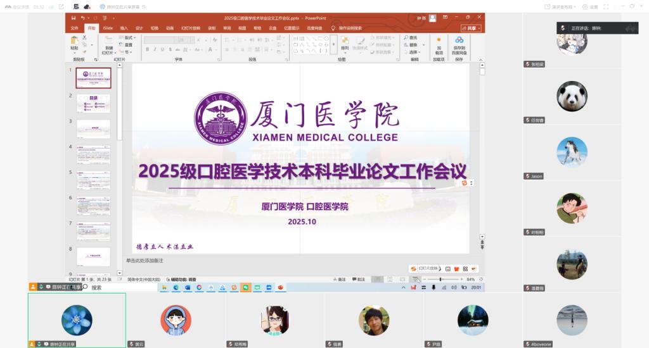This screenshot has width=649, height=348.
Task: Switch to the 插入 (Insert) tab
Action: pyautogui.click(x=124, y=28)
